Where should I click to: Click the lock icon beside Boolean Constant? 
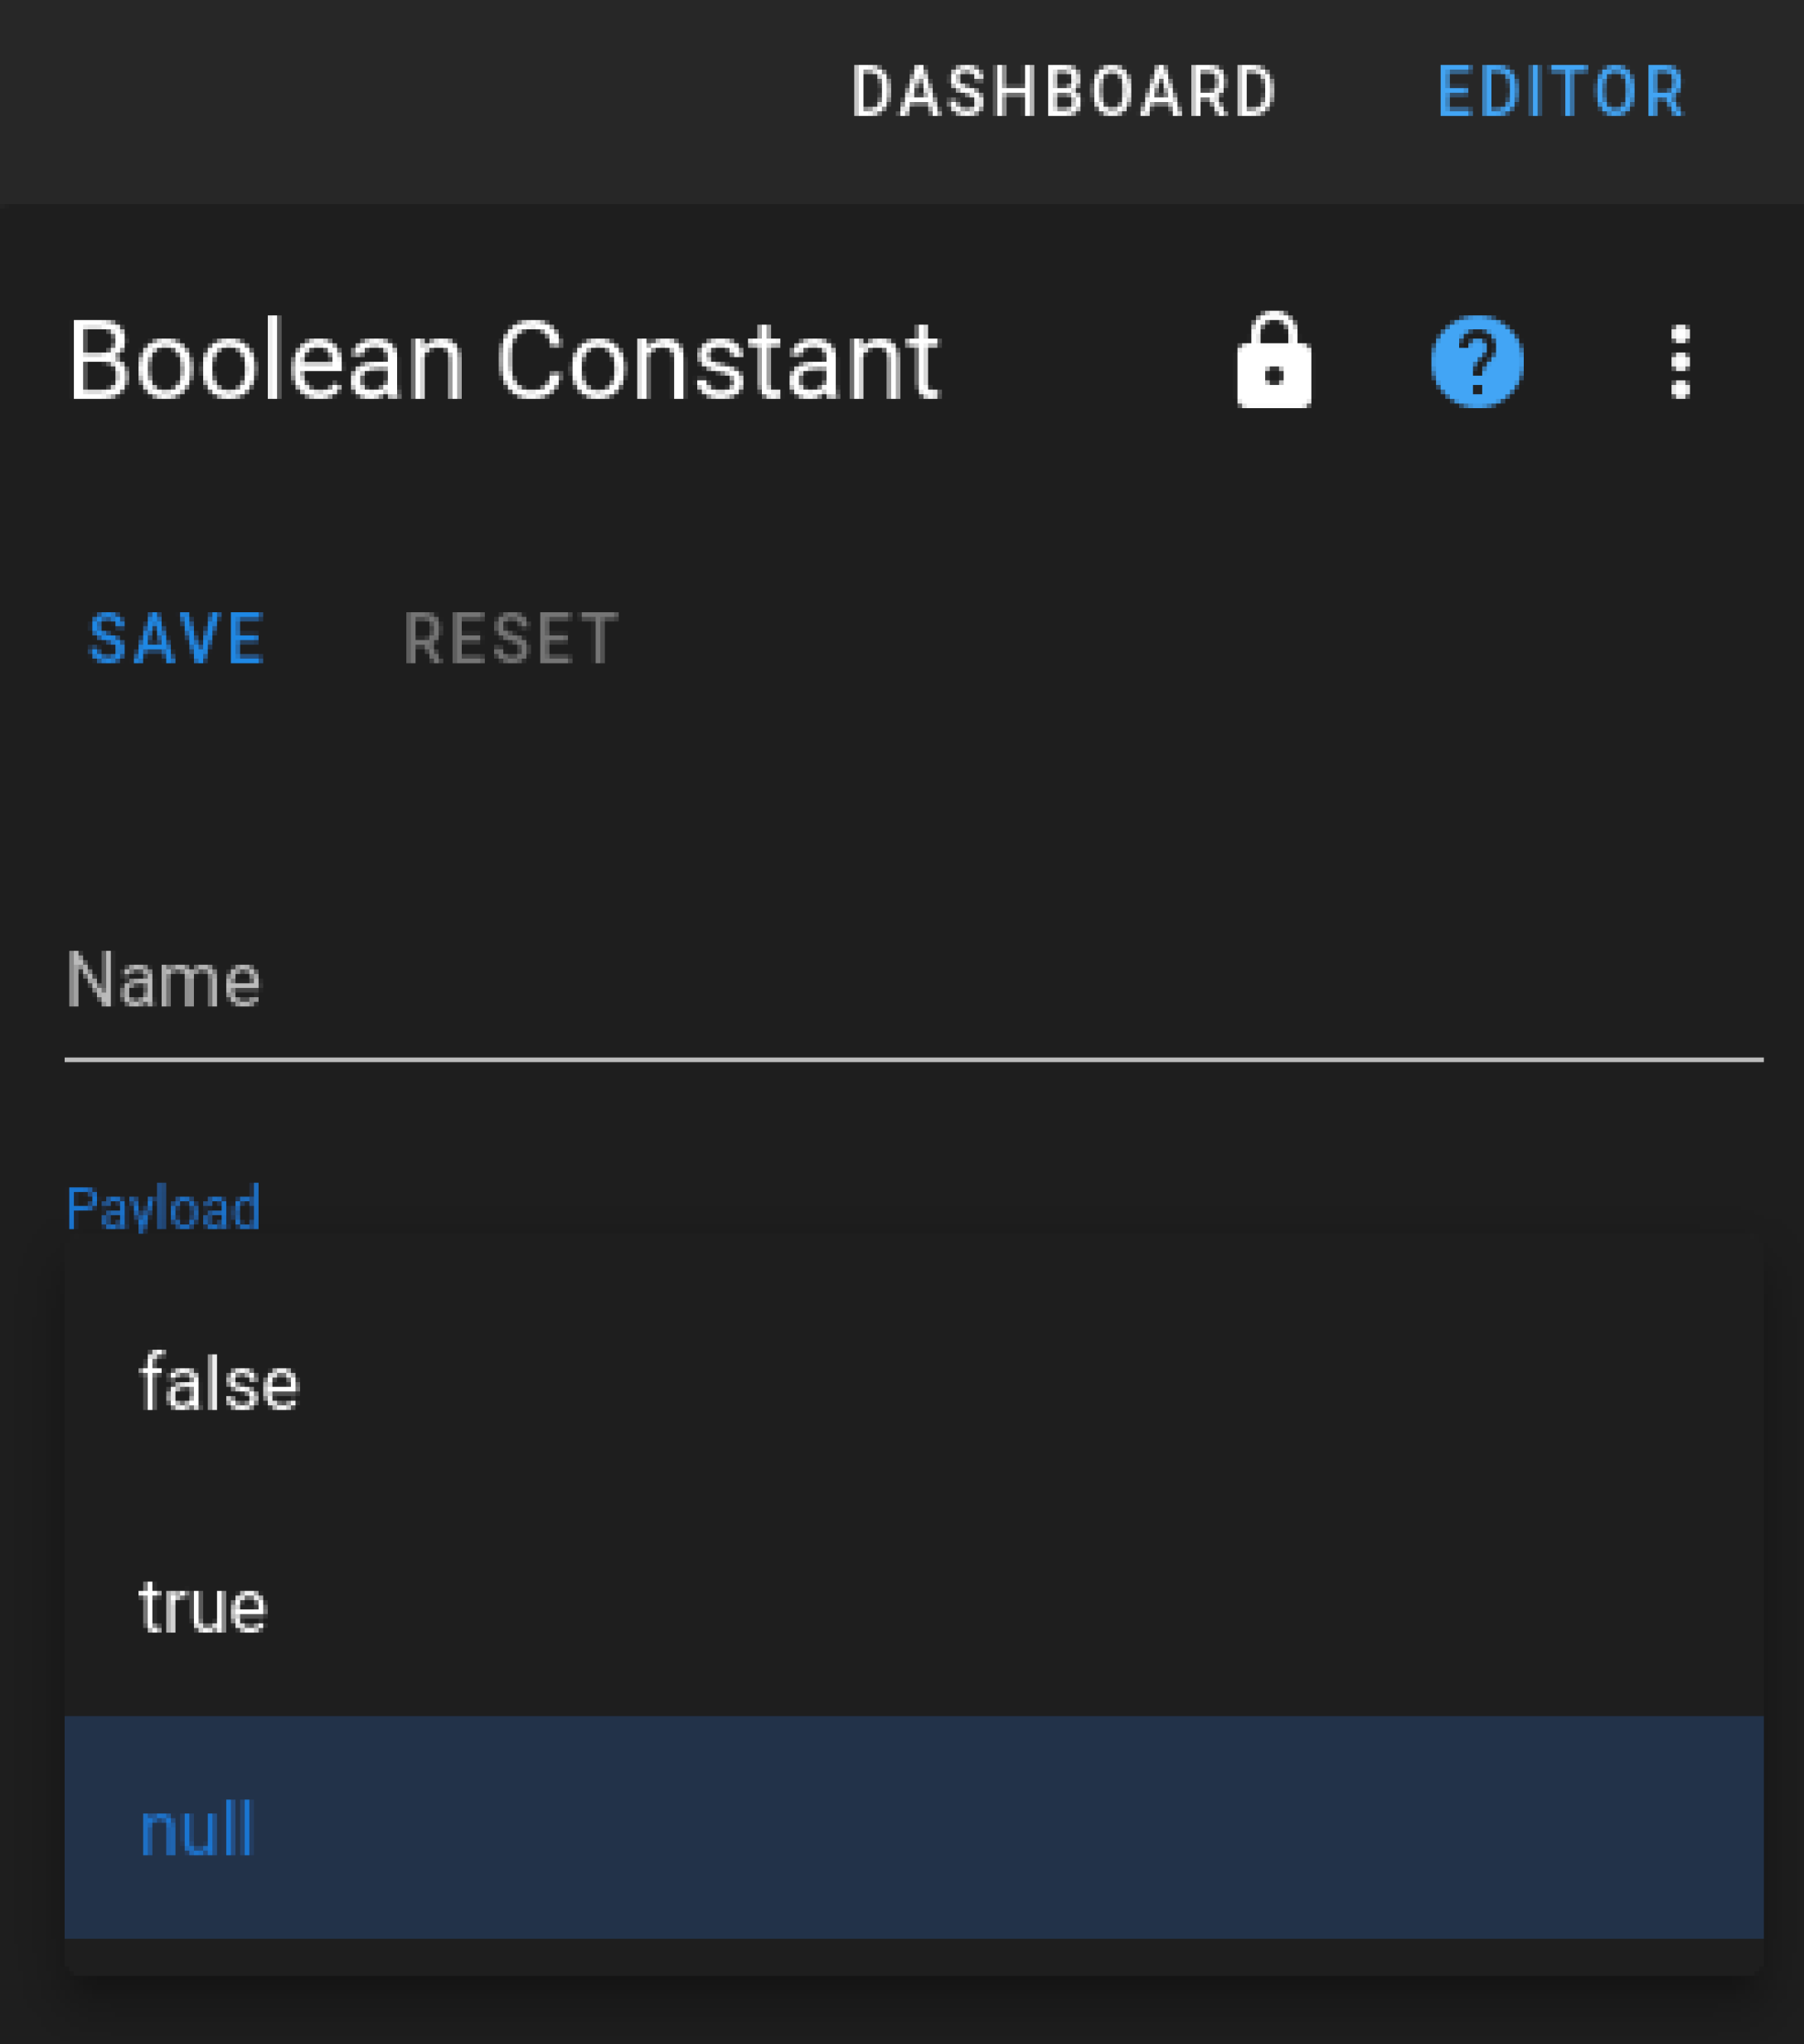tap(1273, 360)
